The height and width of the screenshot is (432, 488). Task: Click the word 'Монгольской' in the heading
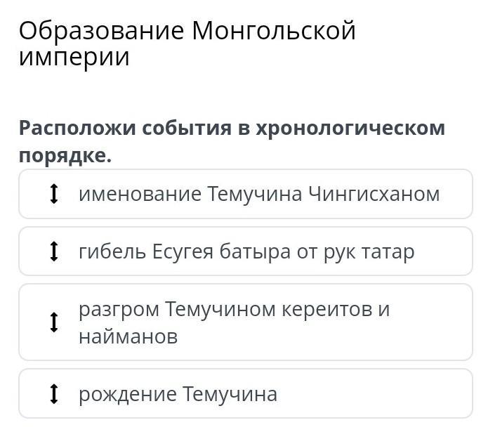[273, 31]
